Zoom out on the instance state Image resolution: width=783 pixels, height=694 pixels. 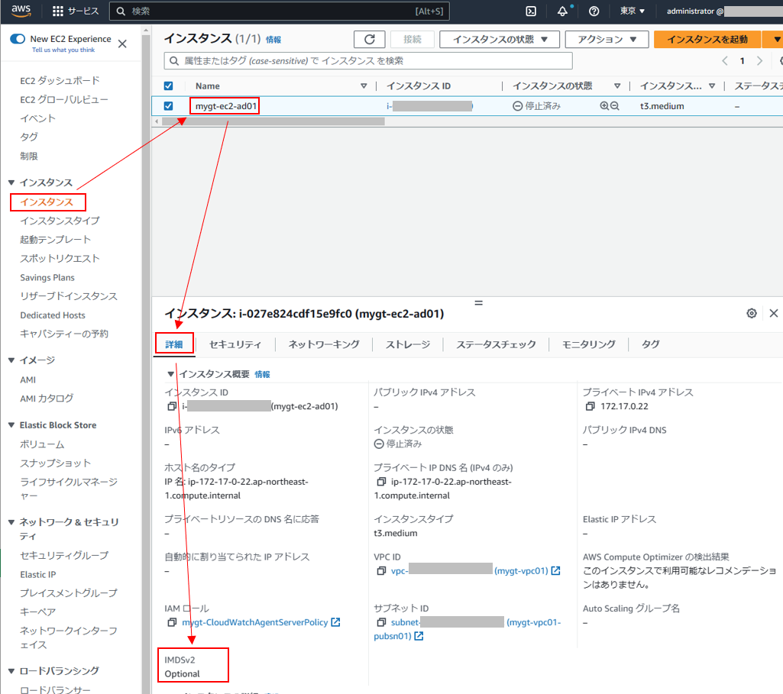tap(615, 106)
